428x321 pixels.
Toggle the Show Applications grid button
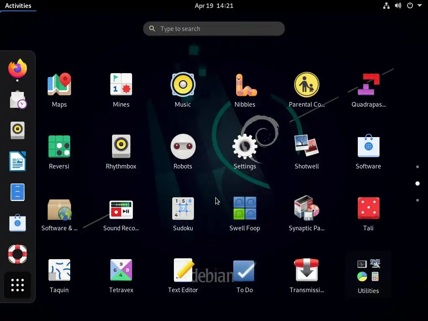click(x=18, y=285)
